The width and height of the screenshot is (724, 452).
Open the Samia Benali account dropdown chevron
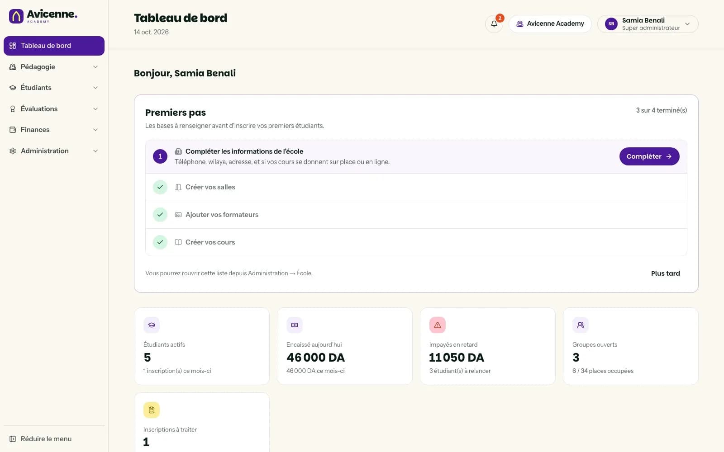tap(687, 24)
